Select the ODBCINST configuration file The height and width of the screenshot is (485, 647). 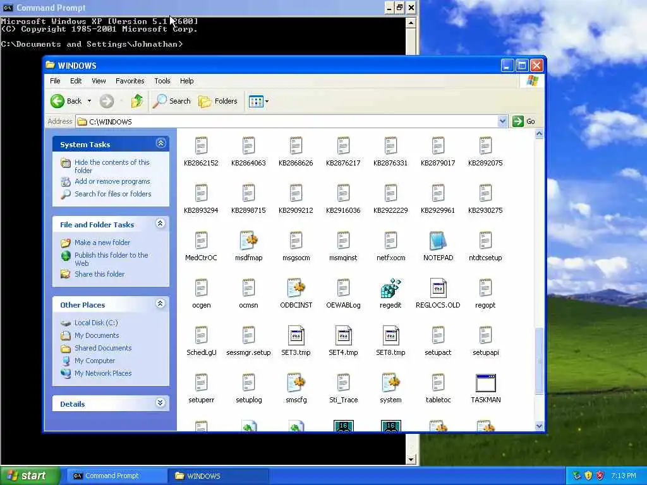[296, 288]
